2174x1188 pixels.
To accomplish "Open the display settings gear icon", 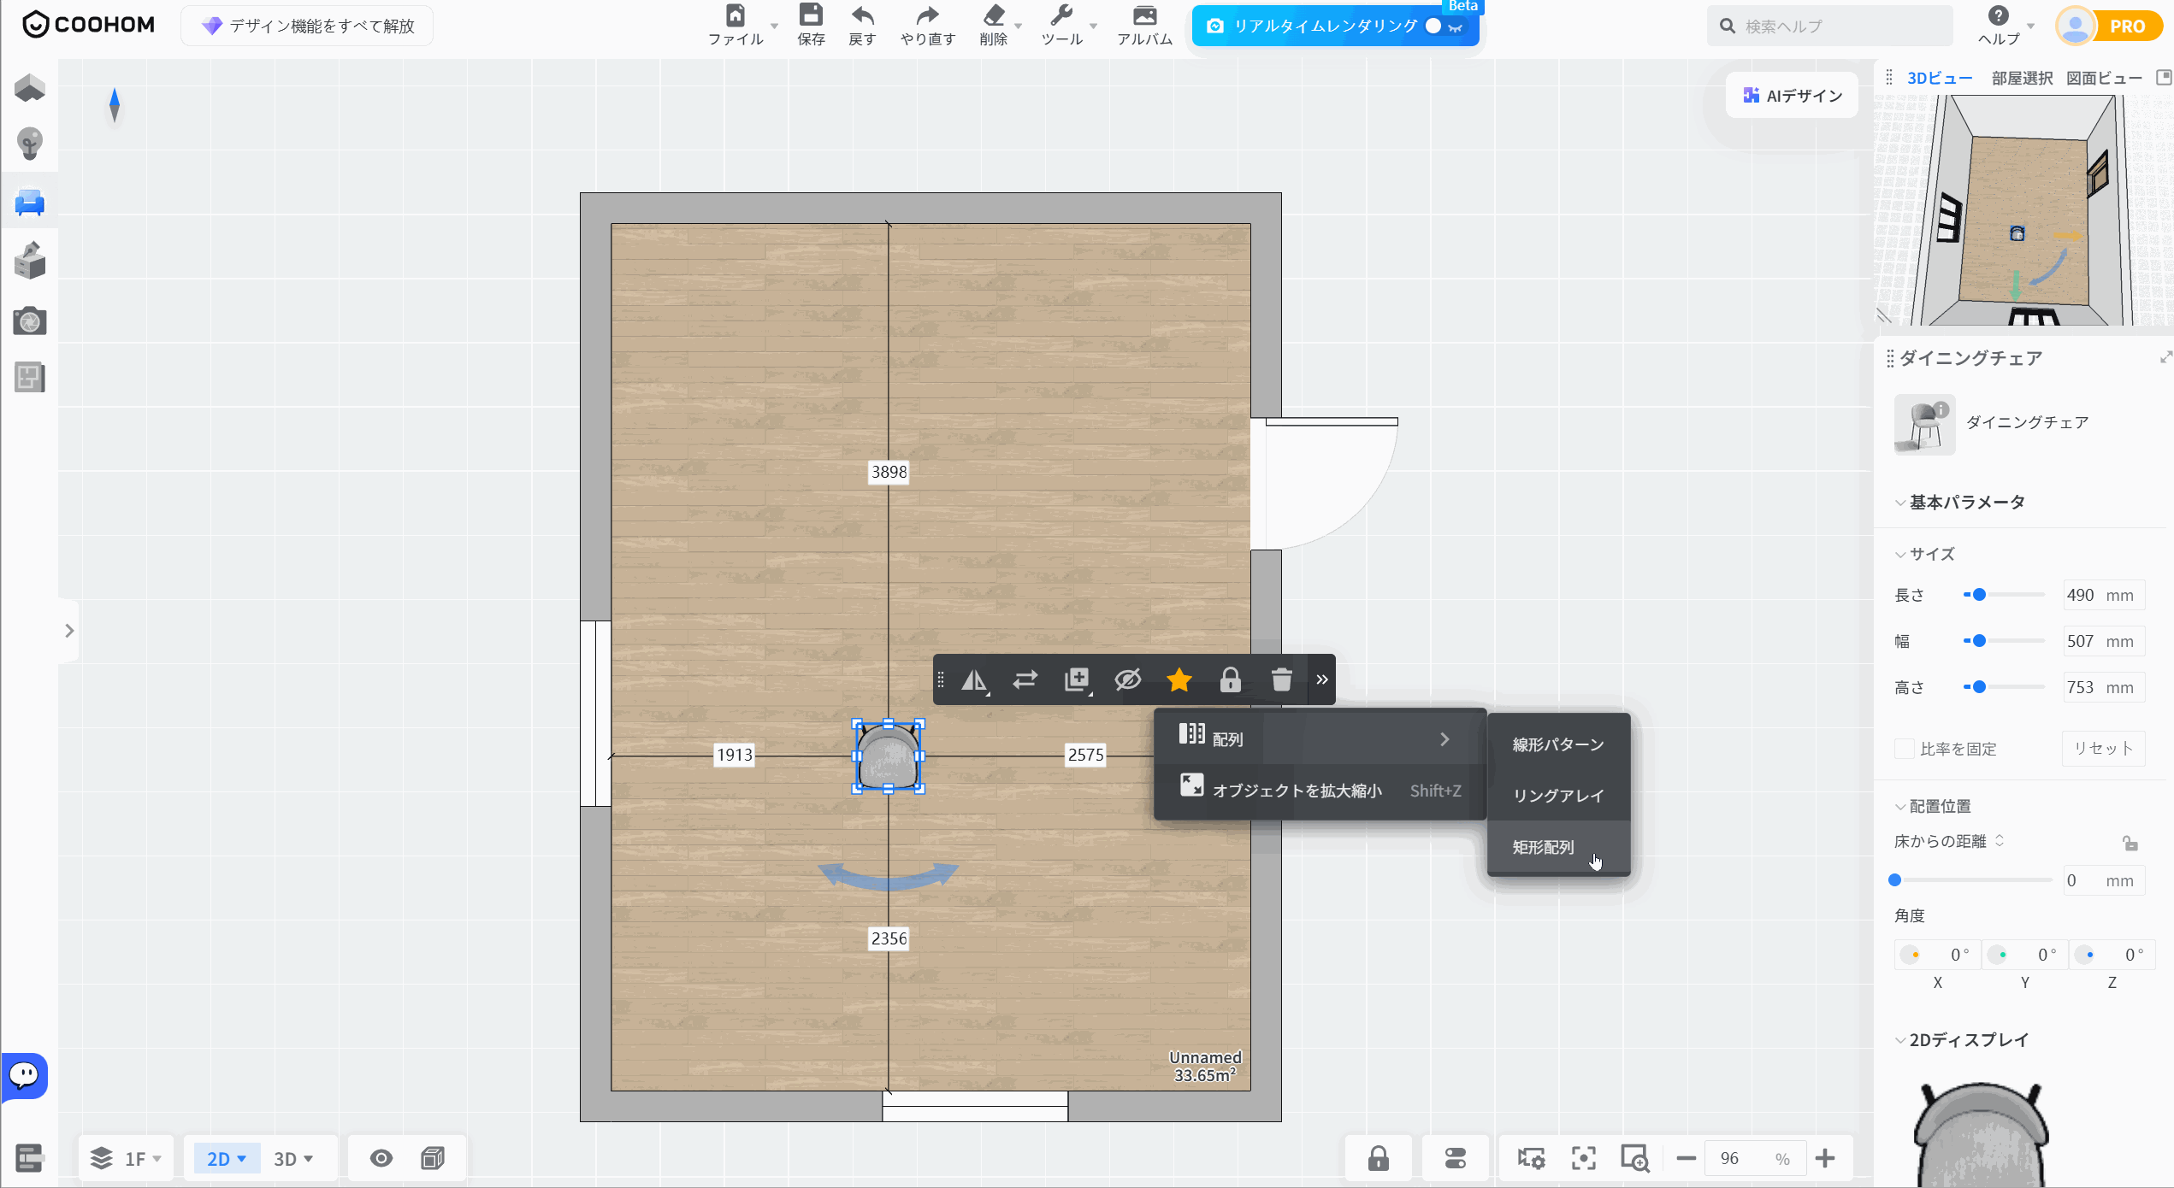I will click(1531, 1159).
